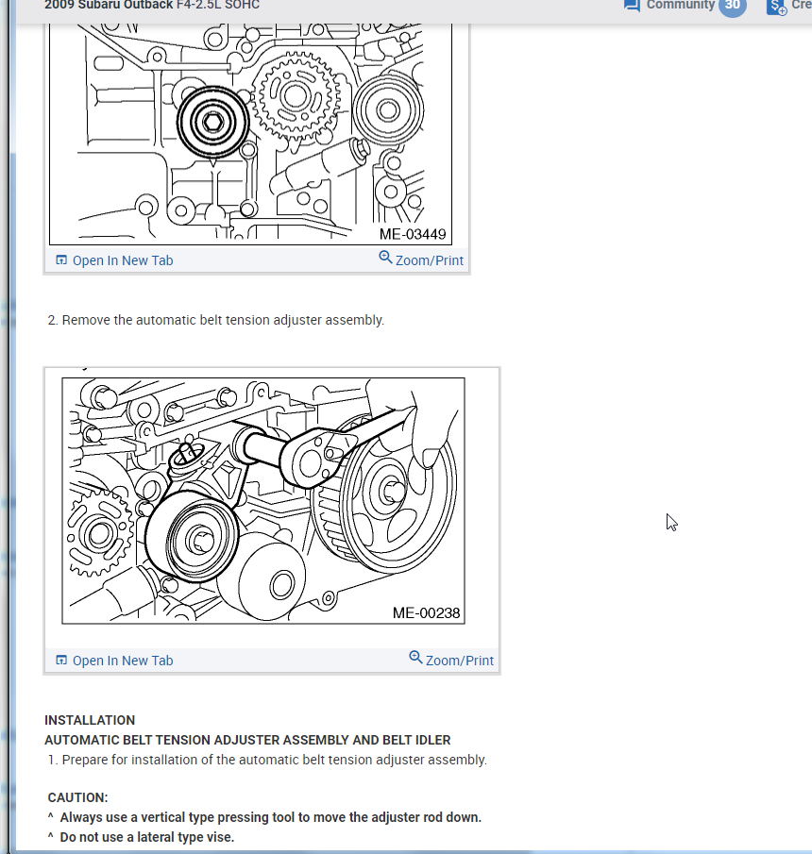Click the CAUTION: label text
The height and width of the screenshot is (854, 812).
78,797
